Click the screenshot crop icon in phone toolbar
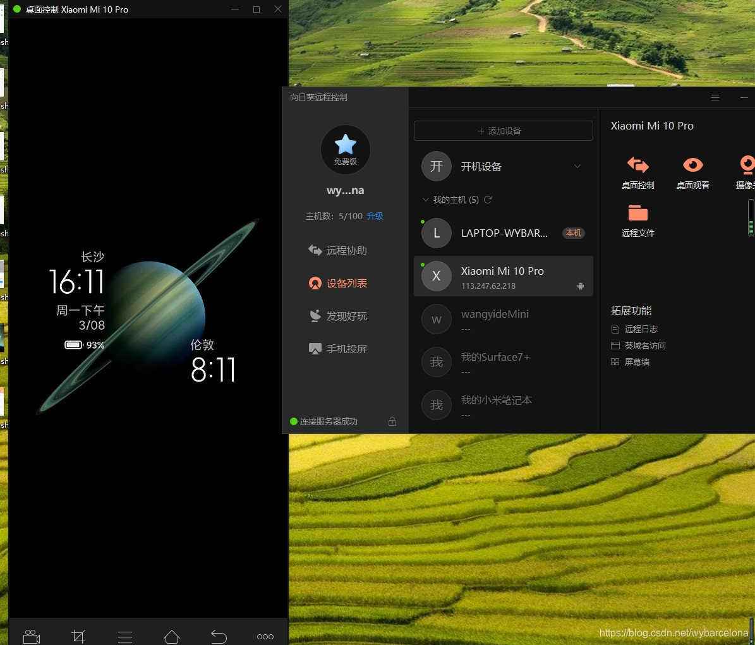 pos(78,636)
